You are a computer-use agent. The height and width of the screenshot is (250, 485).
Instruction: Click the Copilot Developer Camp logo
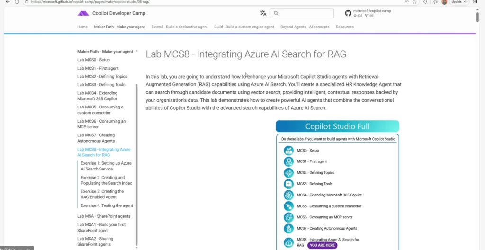83,13
